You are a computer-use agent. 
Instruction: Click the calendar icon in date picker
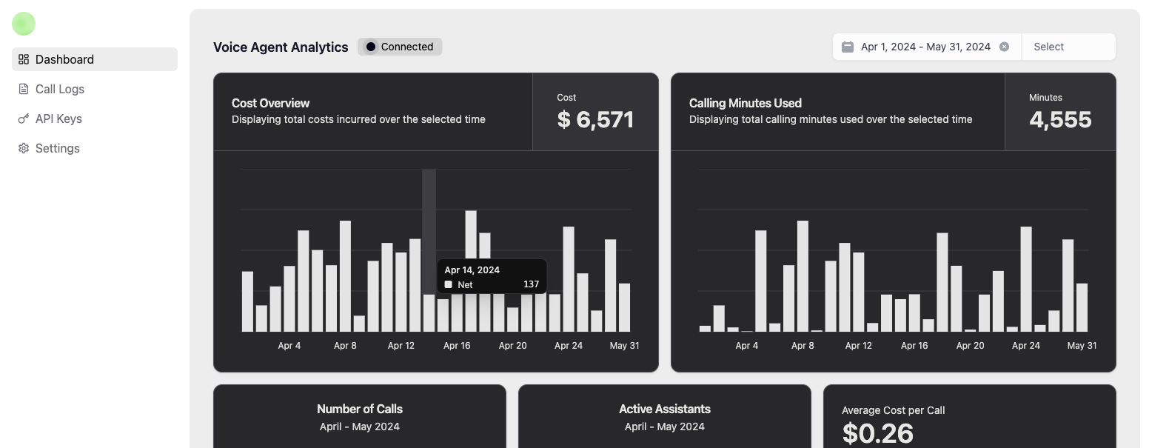coord(848,47)
